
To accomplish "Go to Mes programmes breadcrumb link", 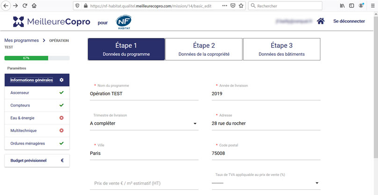I will 22,41.
